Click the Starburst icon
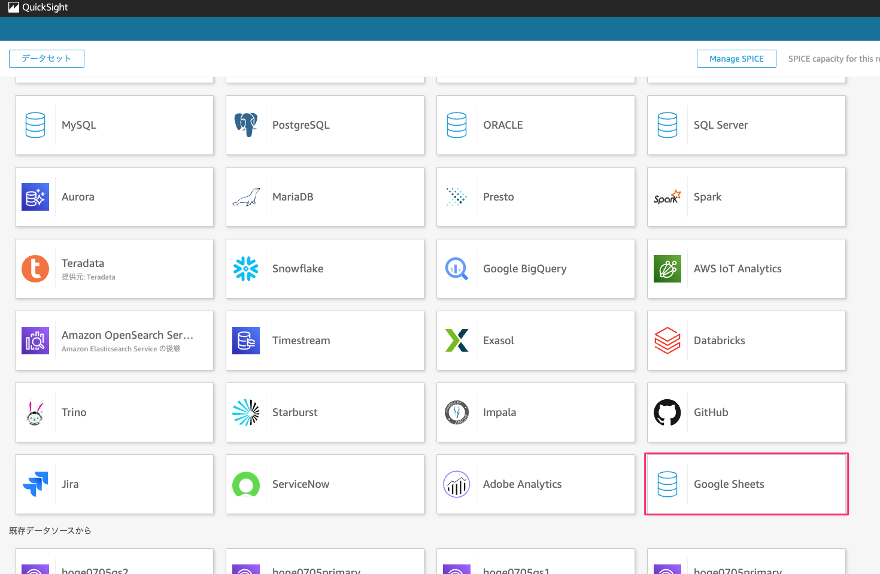The width and height of the screenshot is (880, 574). pyautogui.click(x=246, y=412)
